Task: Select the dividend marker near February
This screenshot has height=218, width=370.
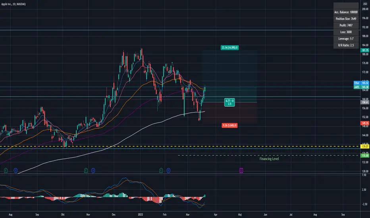Action: click(x=168, y=170)
